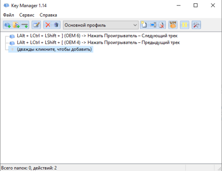Click the key icon beside Предыдущий трек

pyautogui.click(x=12, y=43)
